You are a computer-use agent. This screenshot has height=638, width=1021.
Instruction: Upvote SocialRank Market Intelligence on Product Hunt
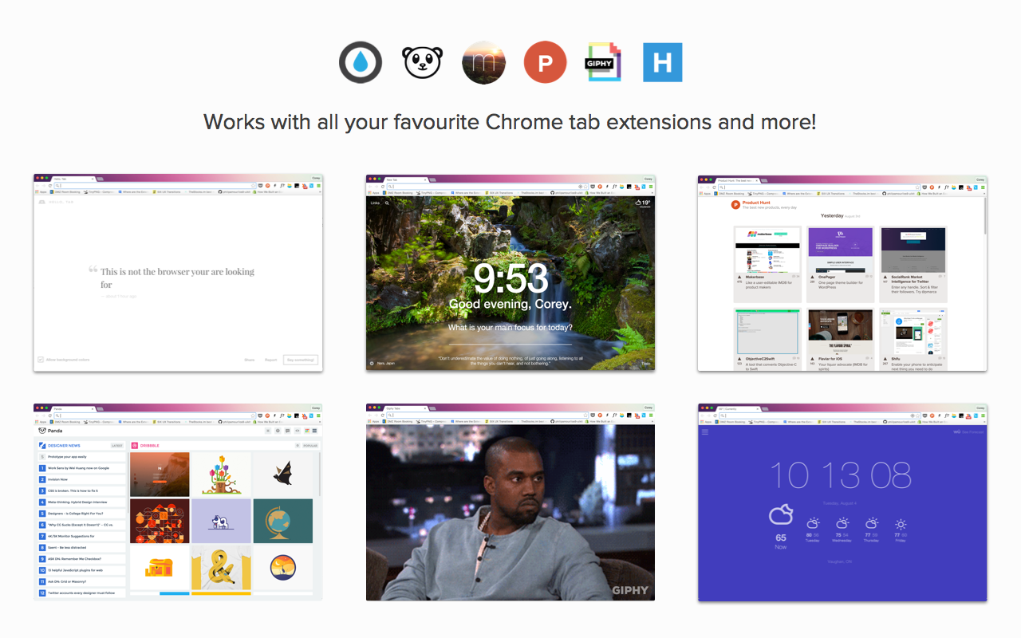(885, 279)
